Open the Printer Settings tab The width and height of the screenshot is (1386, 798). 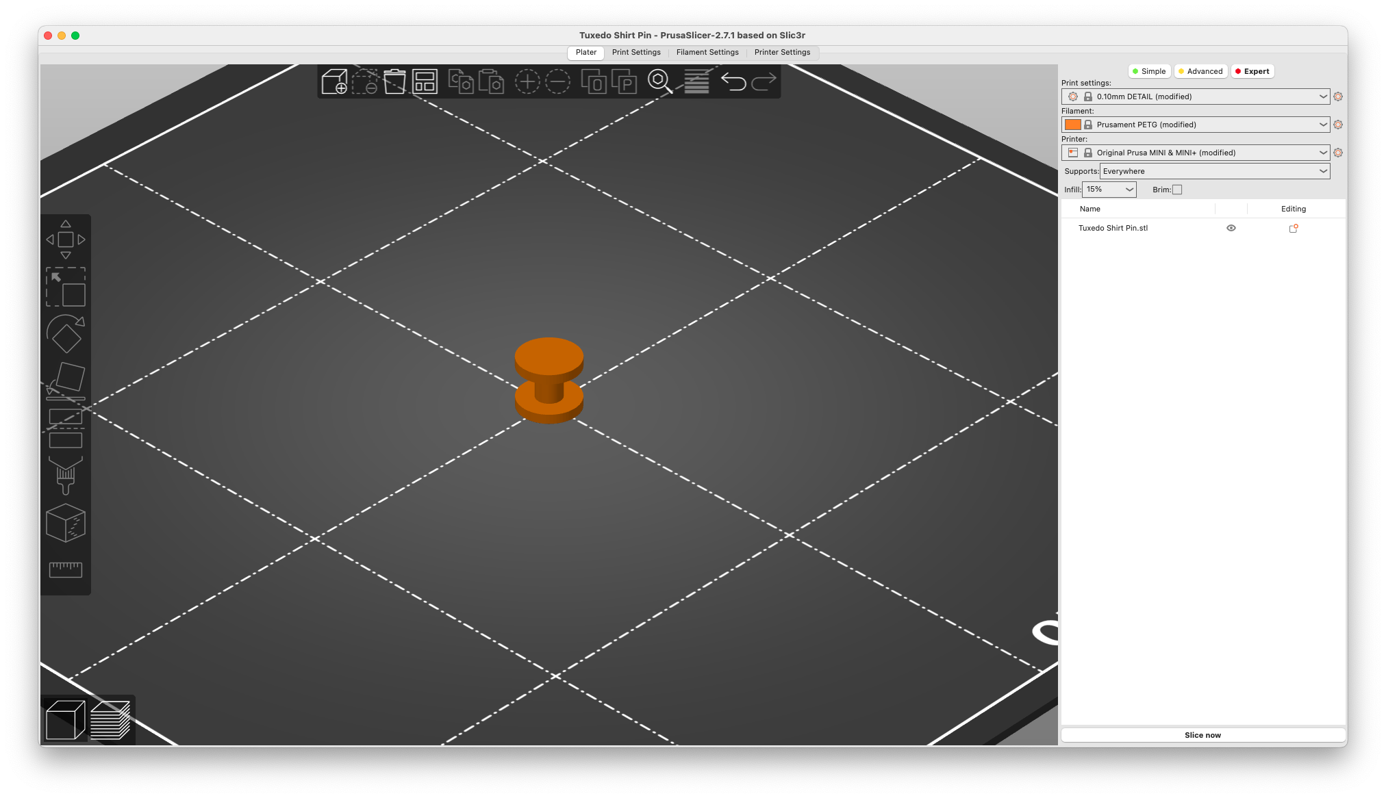tap(782, 52)
